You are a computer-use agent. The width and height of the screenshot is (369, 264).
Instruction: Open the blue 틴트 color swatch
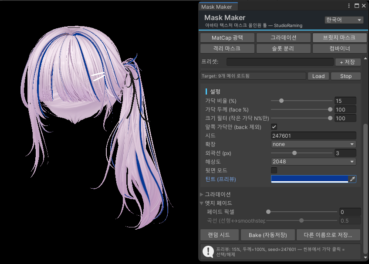pyautogui.click(x=309, y=179)
